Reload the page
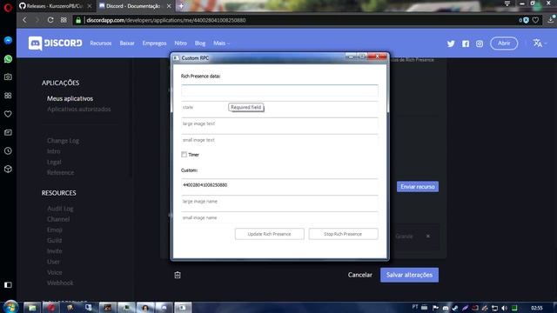 click(x=50, y=20)
